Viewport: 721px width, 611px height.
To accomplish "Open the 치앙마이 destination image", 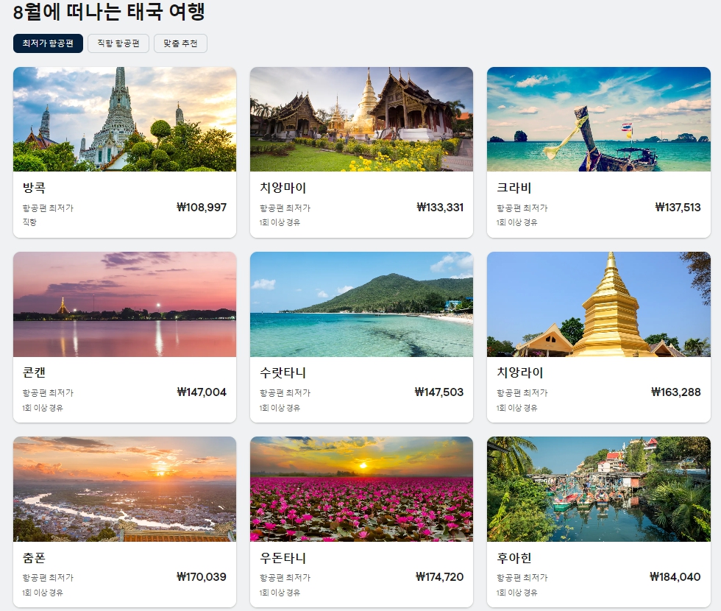I will click(361, 119).
